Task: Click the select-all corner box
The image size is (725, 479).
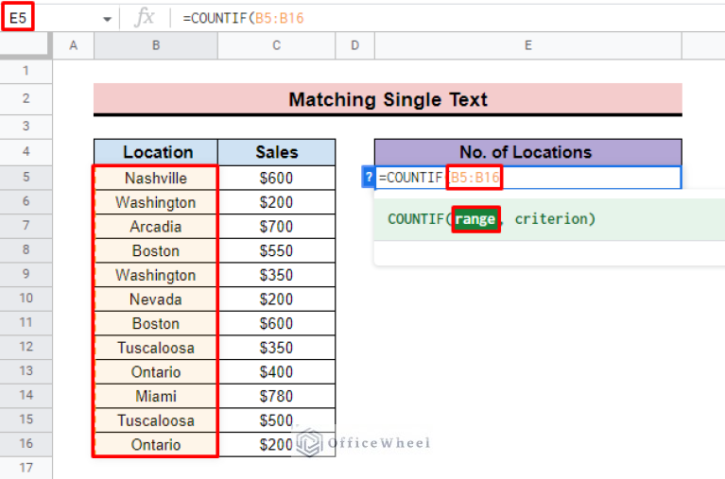Action: tap(26, 45)
